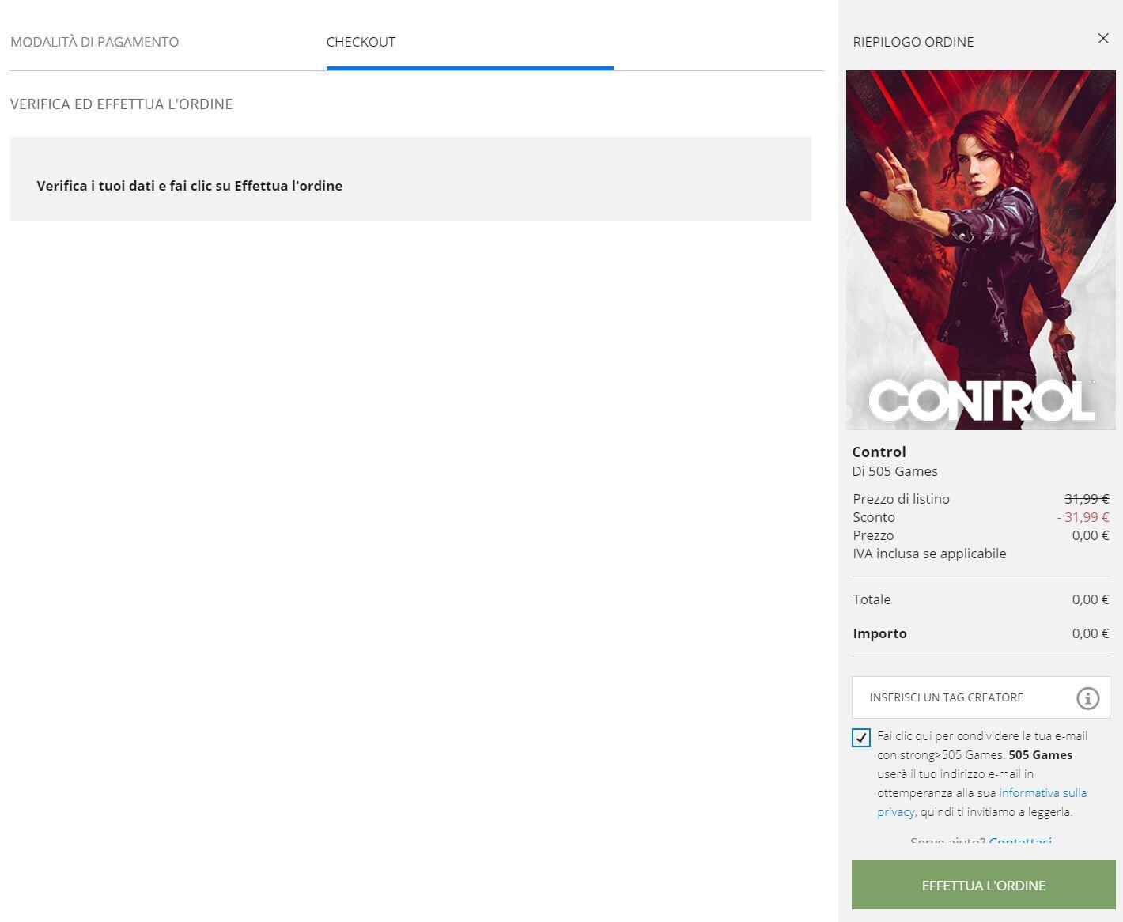Select the Checkout tab
1123x922 pixels.
(361, 42)
